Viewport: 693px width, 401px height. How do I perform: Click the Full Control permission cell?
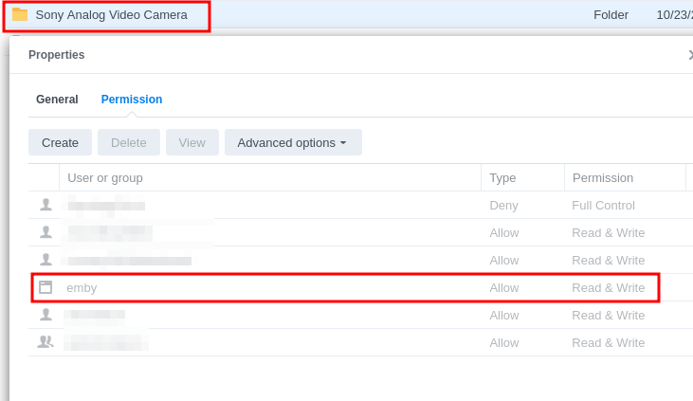click(604, 205)
